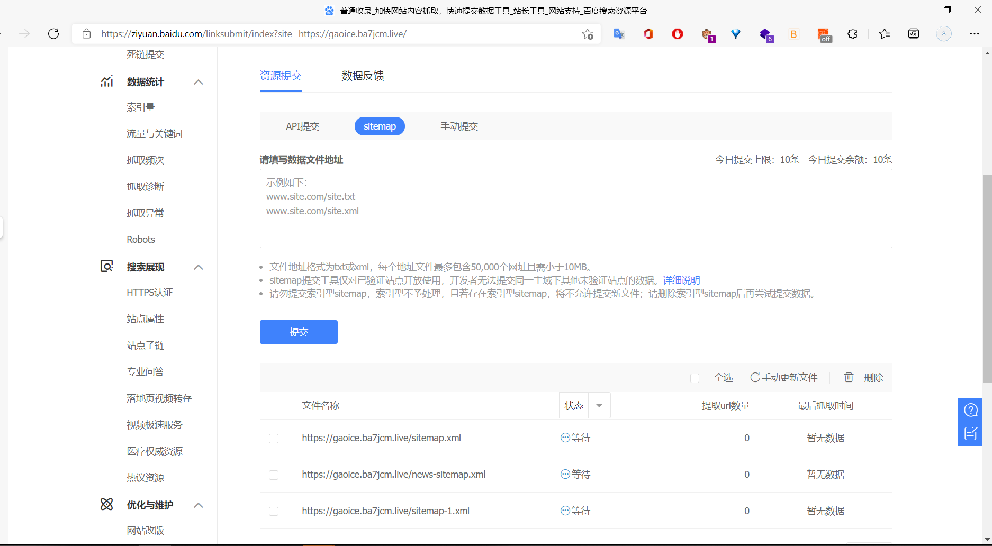Image resolution: width=992 pixels, height=546 pixels.
Task: Open 索引量 in the sidebar
Action: coord(141,107)
